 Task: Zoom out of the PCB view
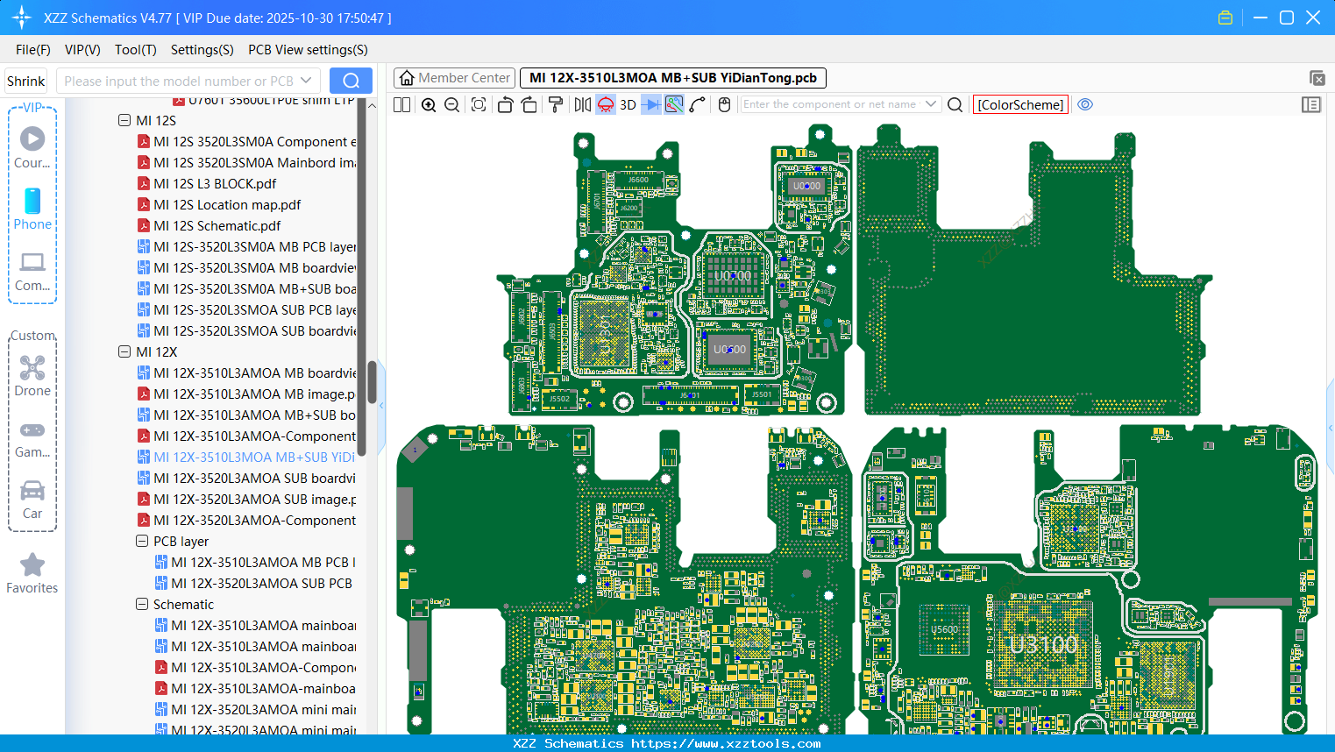[x=451, y=104]
